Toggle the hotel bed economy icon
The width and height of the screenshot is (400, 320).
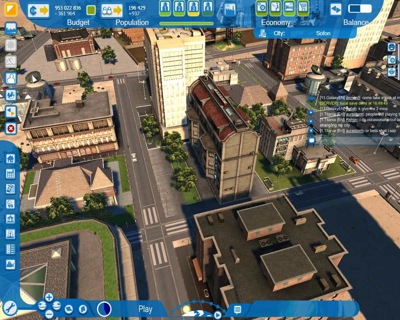(x=289, y=8)
